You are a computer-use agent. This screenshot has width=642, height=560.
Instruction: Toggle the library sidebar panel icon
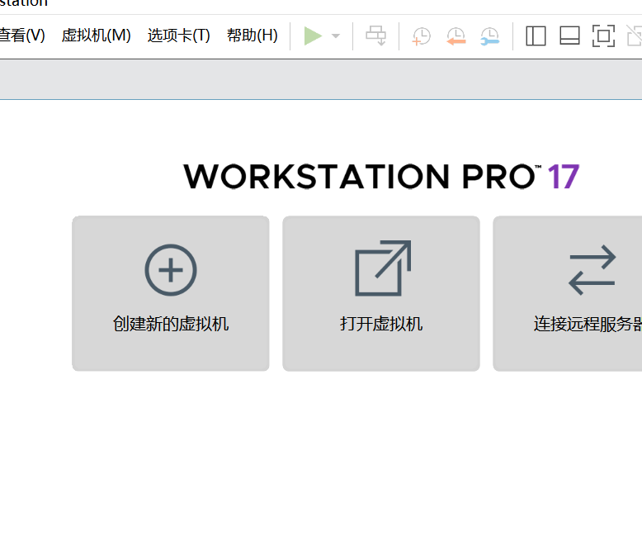(x=536, y=36)
